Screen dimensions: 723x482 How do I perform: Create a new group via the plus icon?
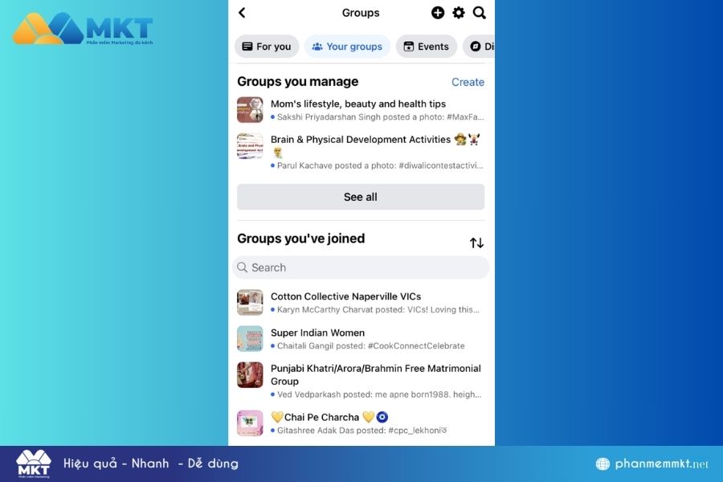pos(438,13)
